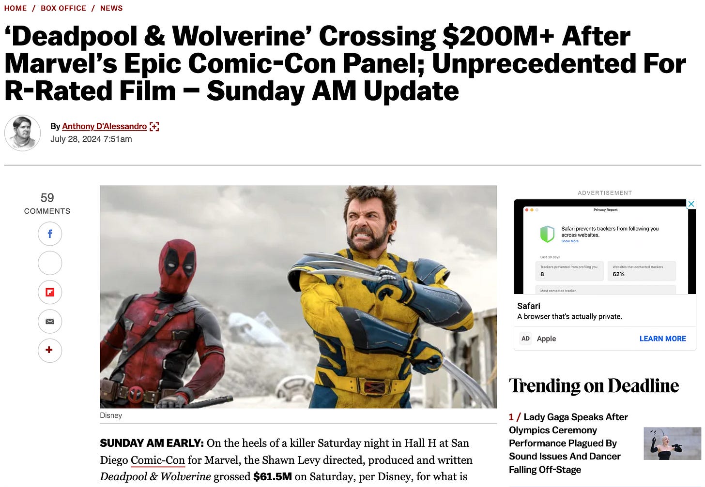This screenshot has height=487, width=705.
Task: Click the Safari privacy shield icon in the ad
Action: (547, 234)
